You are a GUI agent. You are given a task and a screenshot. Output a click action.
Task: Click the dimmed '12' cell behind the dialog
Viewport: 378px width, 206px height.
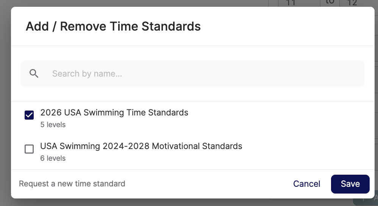[352, 3]
